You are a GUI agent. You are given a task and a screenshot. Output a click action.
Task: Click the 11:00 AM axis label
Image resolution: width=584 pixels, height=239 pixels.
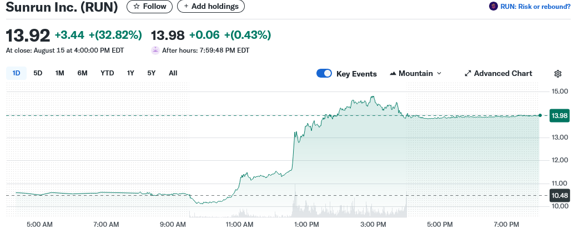click(x=238, y=225)
